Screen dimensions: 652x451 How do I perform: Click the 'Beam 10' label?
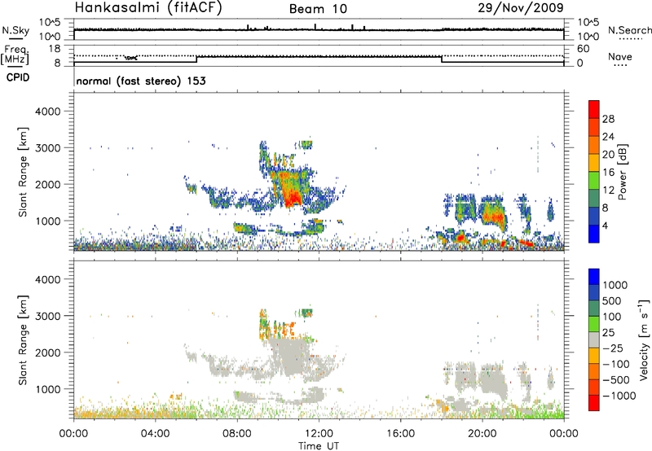point(318,9)
